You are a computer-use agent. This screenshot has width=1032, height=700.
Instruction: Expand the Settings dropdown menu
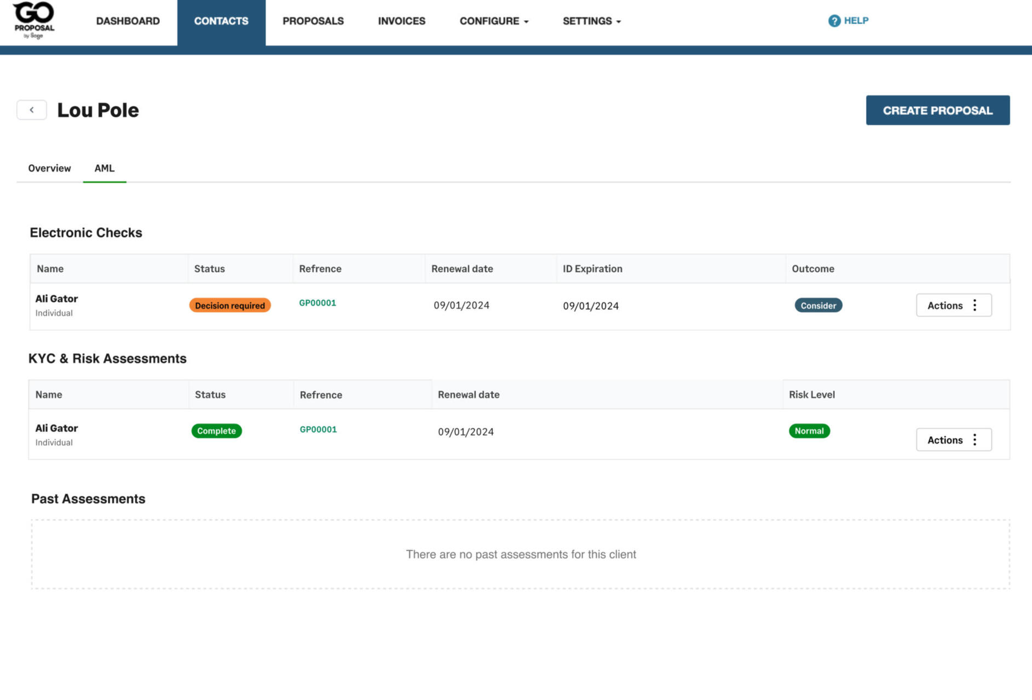(591, 21)
